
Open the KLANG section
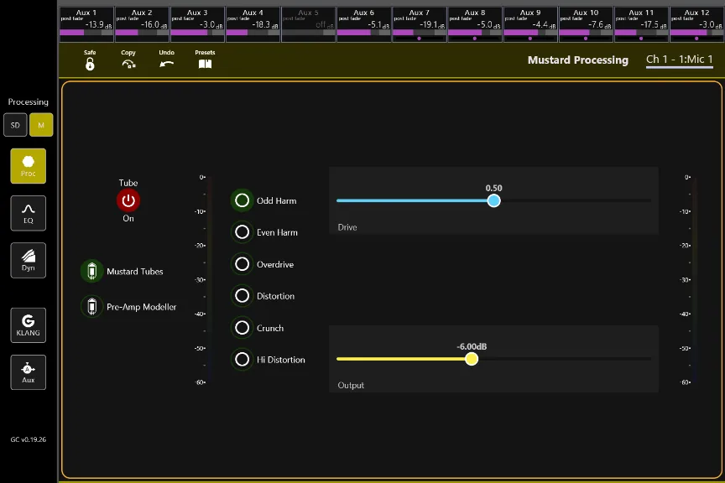29,325
